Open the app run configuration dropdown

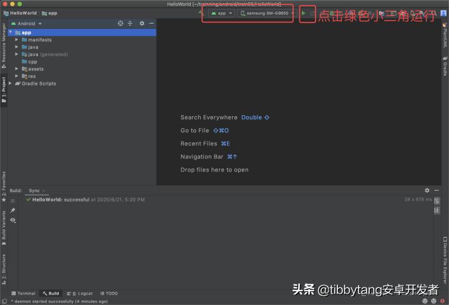221,13
